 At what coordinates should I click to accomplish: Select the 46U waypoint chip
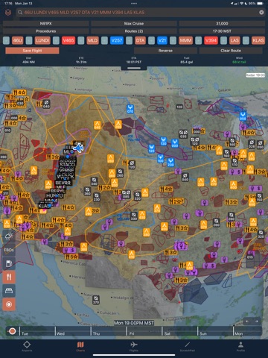click(x=17, y=40)
